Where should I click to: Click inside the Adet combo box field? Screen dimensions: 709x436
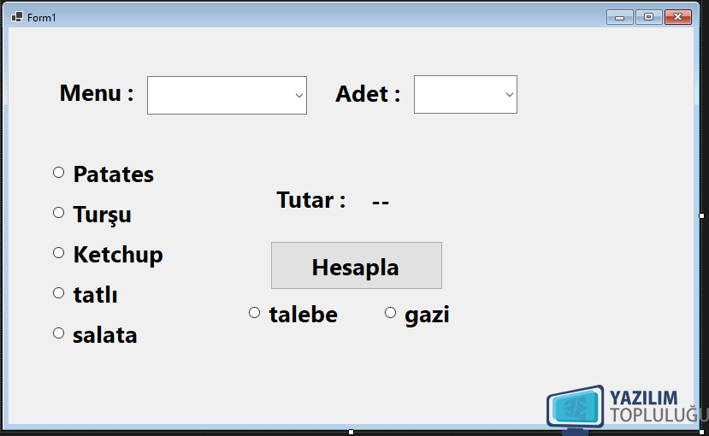465,94
